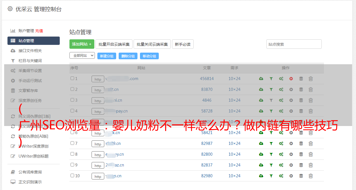Image resolution: width=356 pixels, height=190 pixels.
Task: Open 深度原创任务 in the sidebar
Action: 30,101
